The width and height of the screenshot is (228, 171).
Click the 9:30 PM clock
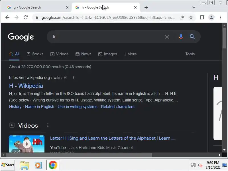213,162
